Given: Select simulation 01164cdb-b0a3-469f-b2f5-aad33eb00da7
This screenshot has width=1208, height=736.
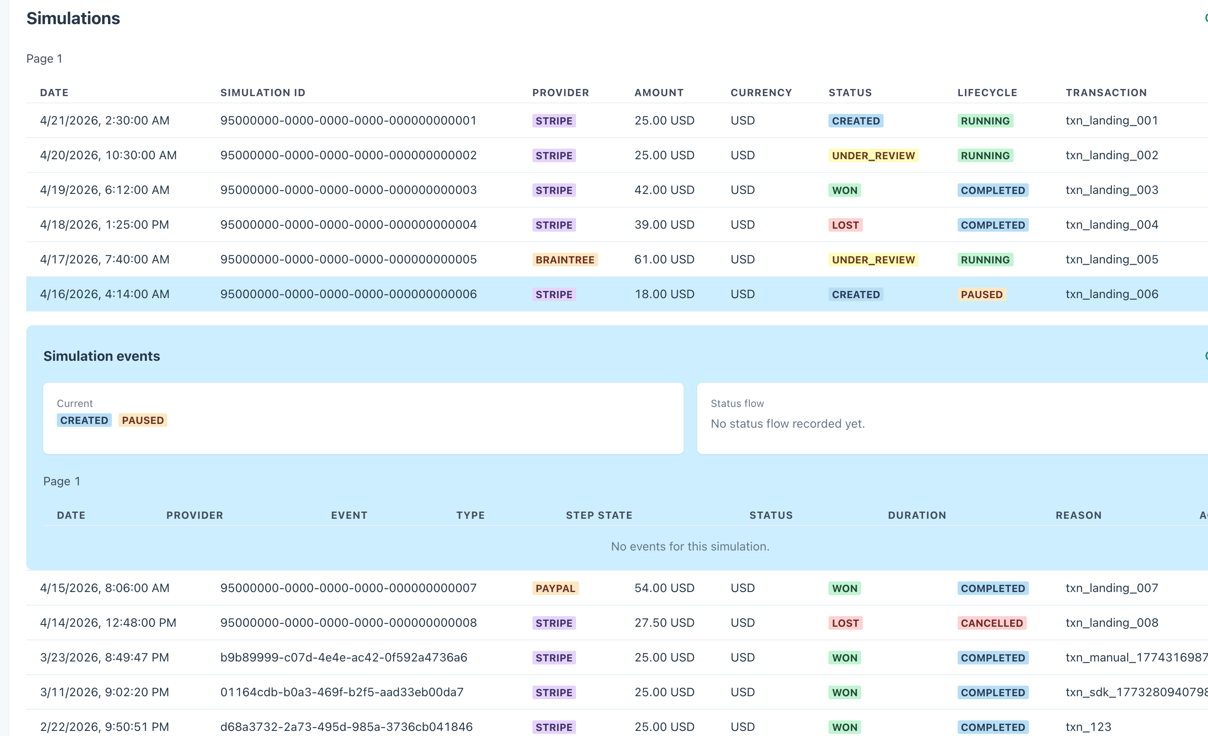Looking at the screenshot, I should (x=342, y=692).
